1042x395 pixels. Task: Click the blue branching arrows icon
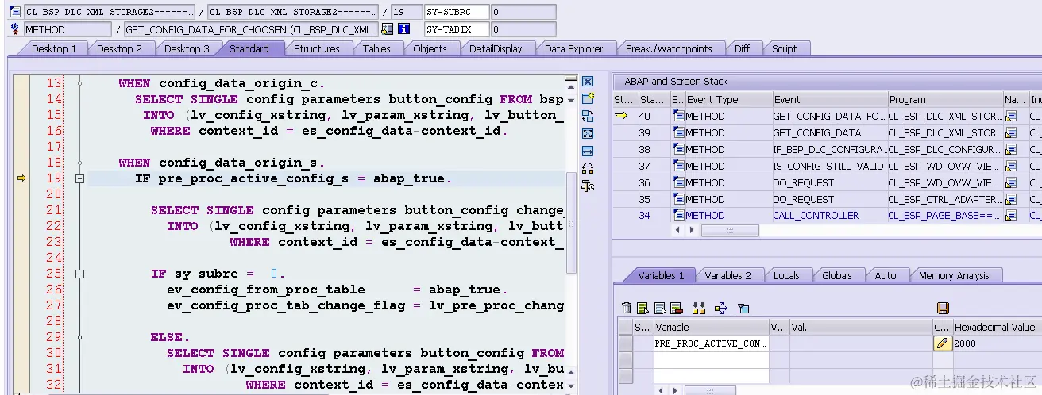pyautogui.click(x=721, y=308)
